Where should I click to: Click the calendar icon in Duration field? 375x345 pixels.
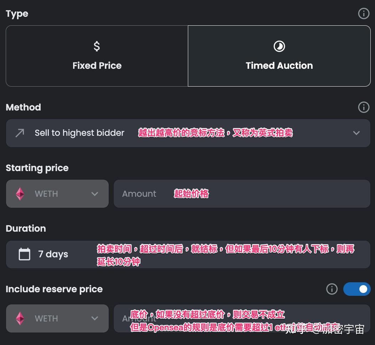(25, 254)
